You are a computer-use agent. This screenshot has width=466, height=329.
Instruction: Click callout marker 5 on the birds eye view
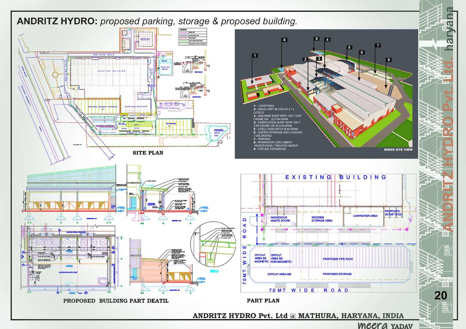(x=349, y=48)
